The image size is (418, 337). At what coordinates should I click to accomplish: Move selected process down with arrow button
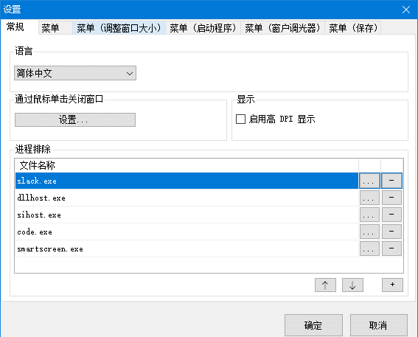(x=352, y=285)
